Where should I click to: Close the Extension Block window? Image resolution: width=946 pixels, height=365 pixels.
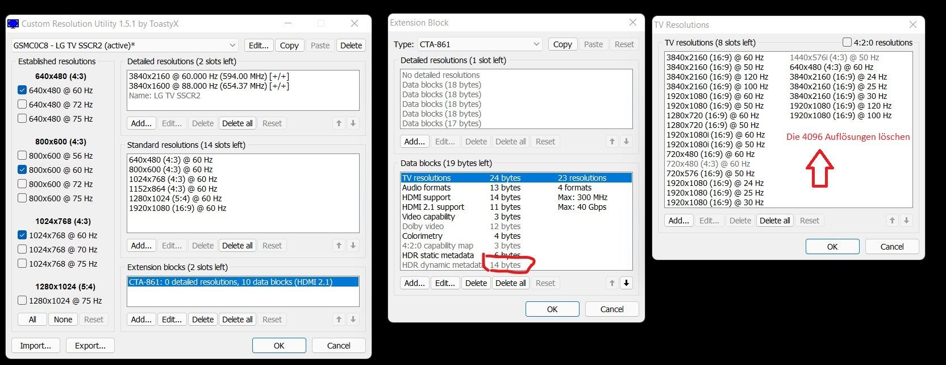pos(633,22)
